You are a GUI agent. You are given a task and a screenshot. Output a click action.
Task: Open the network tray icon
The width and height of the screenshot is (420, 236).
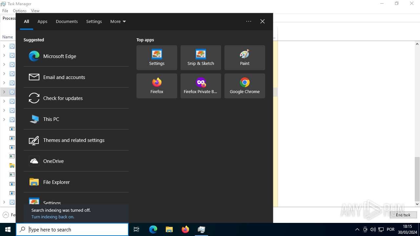point(381,229)
